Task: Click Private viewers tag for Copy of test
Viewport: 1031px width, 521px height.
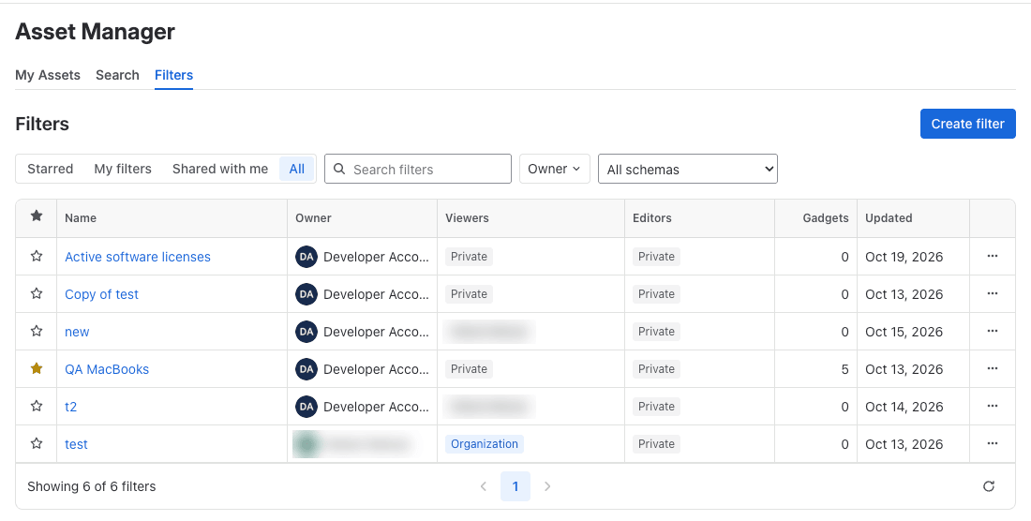Action: [469, 294]
